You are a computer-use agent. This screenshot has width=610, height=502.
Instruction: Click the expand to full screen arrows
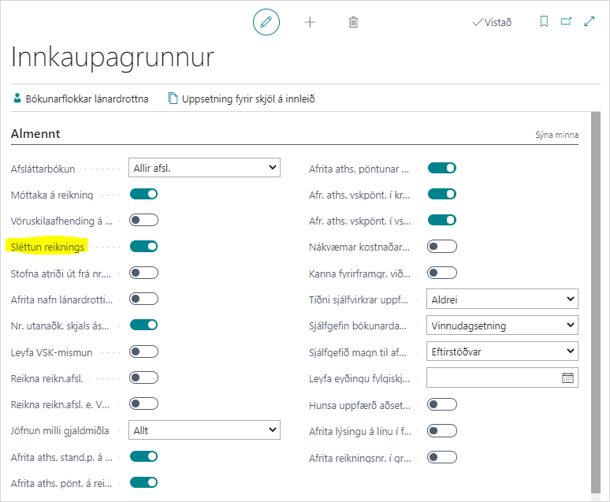pos(589,22)
